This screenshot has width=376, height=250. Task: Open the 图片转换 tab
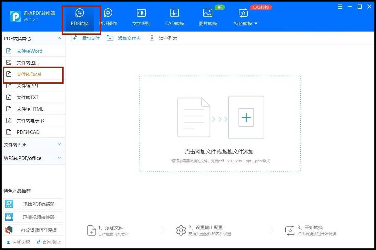[208, 17]
